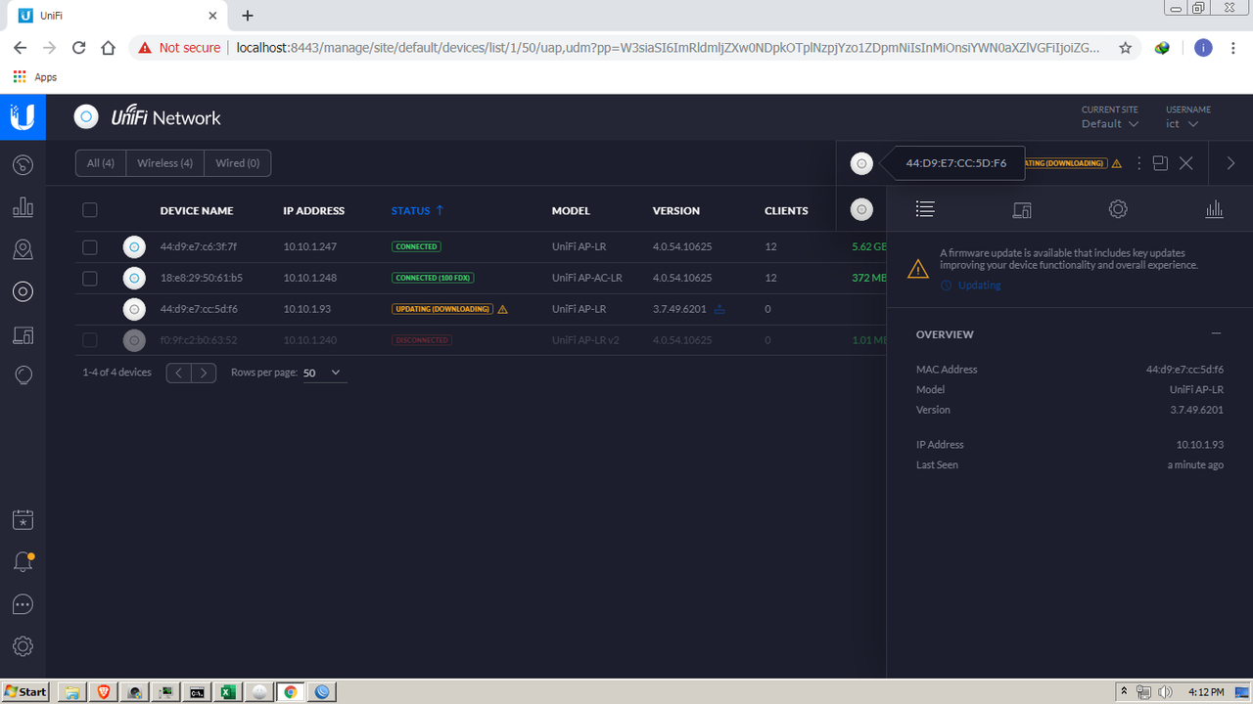Sort by the Clients column header
1253x704 pixels.
pos(786,210)
